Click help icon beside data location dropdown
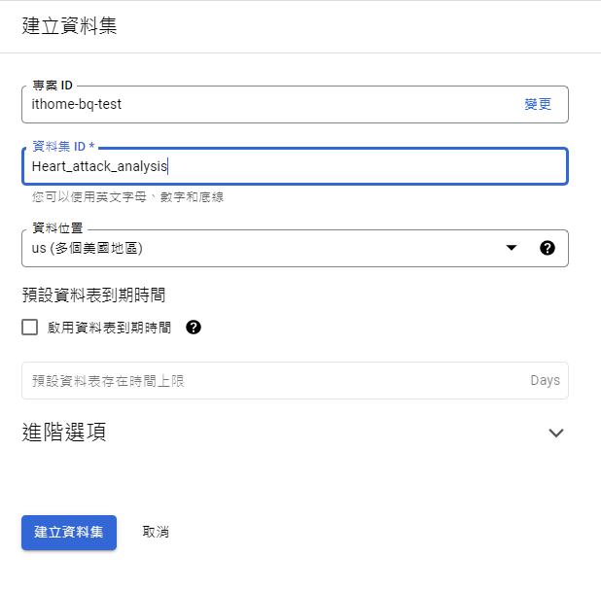 pyautogui.click(x=547, y=248)
